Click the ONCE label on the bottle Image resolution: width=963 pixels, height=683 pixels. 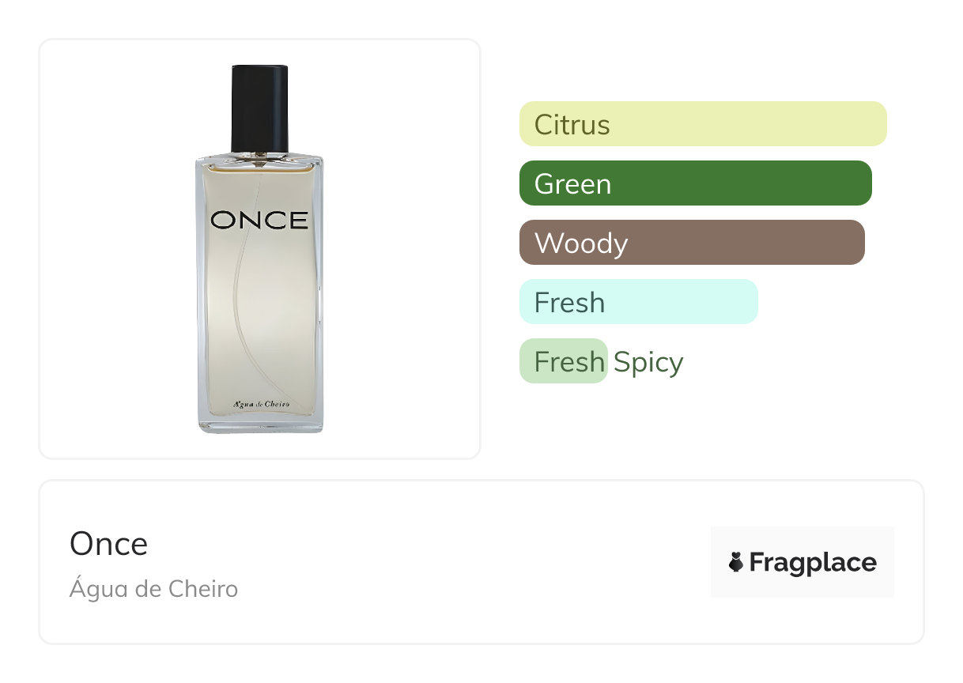(259, 221)
